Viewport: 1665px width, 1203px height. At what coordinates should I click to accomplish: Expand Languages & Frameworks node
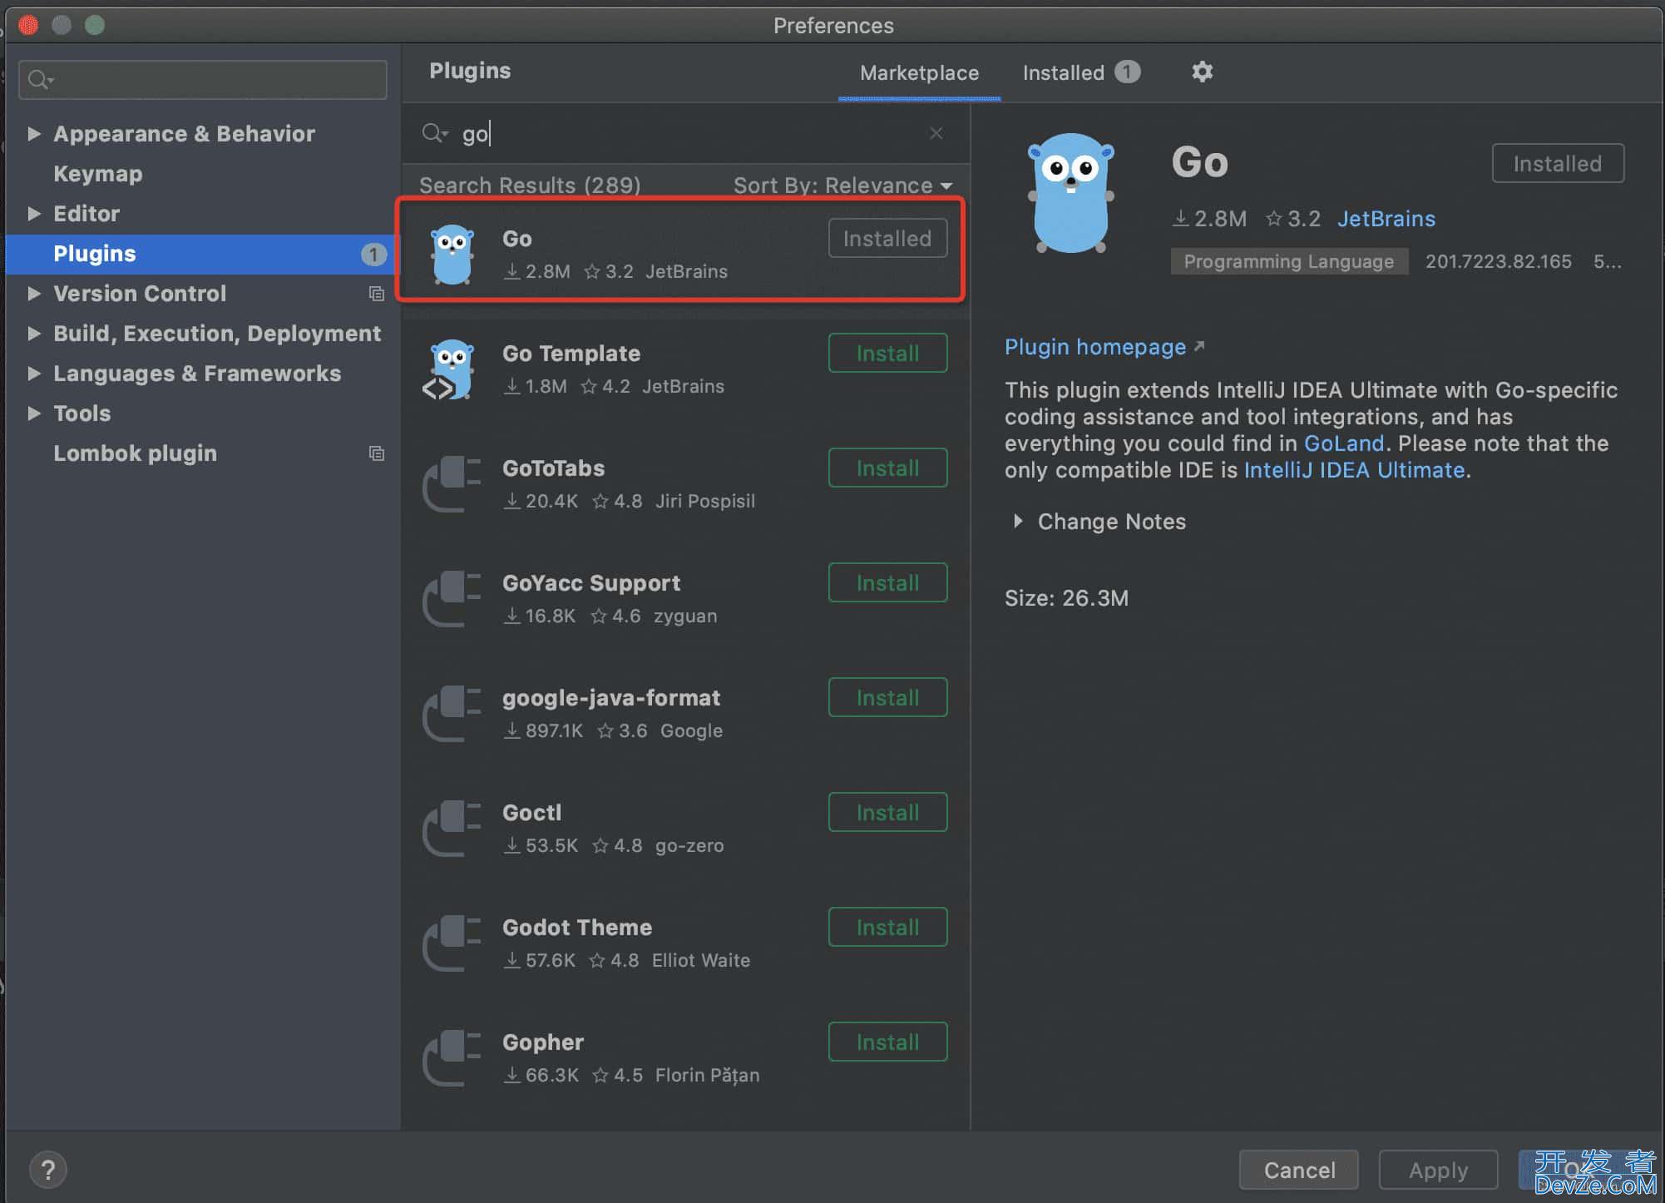click(x=33, y=373)
